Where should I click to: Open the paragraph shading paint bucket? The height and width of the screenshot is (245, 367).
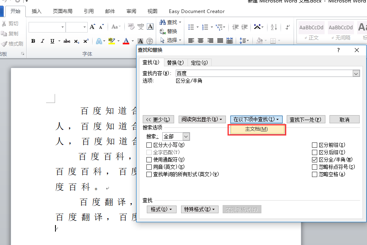(259, 41)
